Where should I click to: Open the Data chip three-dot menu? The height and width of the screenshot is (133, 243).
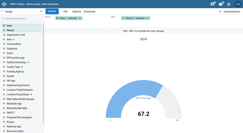80,18
